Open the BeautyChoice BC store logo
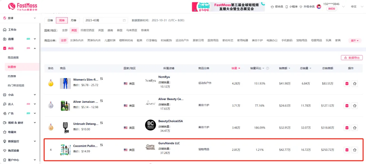 pyautogui.click(x=150, y=125)
